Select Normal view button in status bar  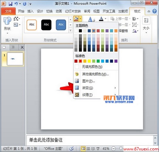point(83,148)
